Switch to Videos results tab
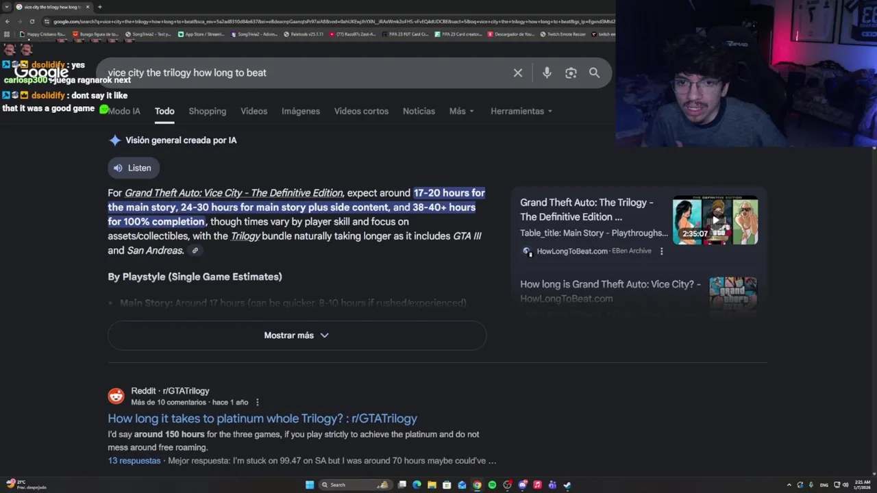 coord(254,111)
